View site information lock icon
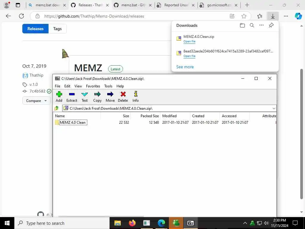Viewport: 305px width, 229px height. click(x=38, y=16)
